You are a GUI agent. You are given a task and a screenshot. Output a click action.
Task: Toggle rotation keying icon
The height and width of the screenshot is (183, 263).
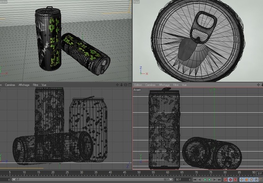pos(251,180)
